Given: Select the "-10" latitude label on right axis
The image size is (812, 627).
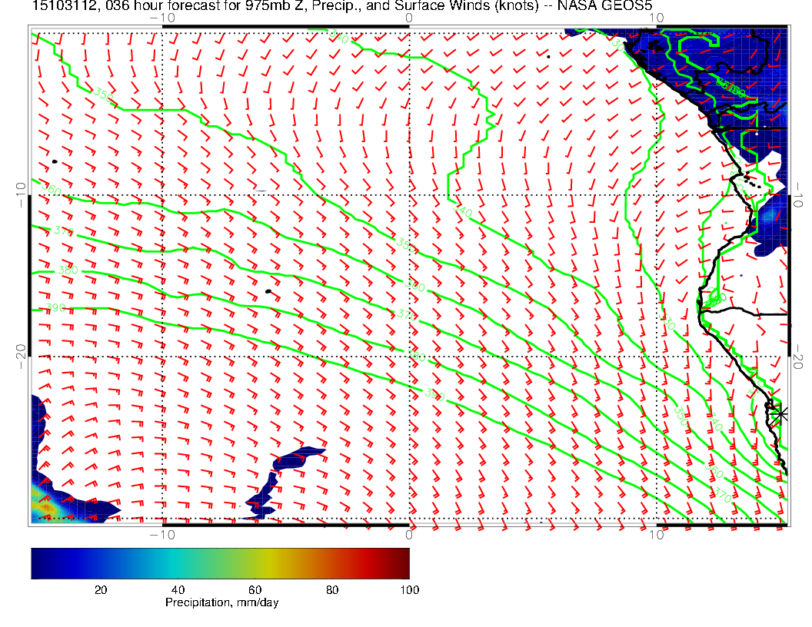Looking at the screenshot, I should point(798,193).
